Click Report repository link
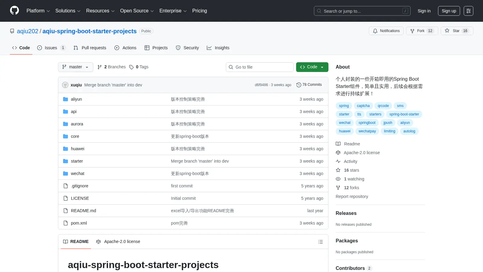483x272 pixels. coord(352,196)
